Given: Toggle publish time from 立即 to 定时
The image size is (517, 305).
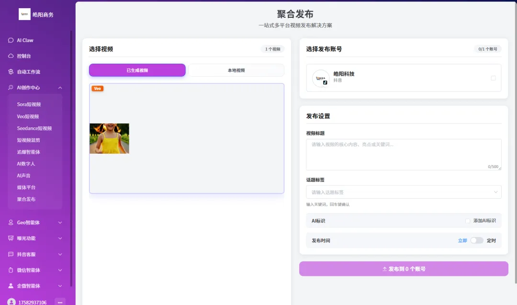Looking at the screenshot, I should [477, 240].
